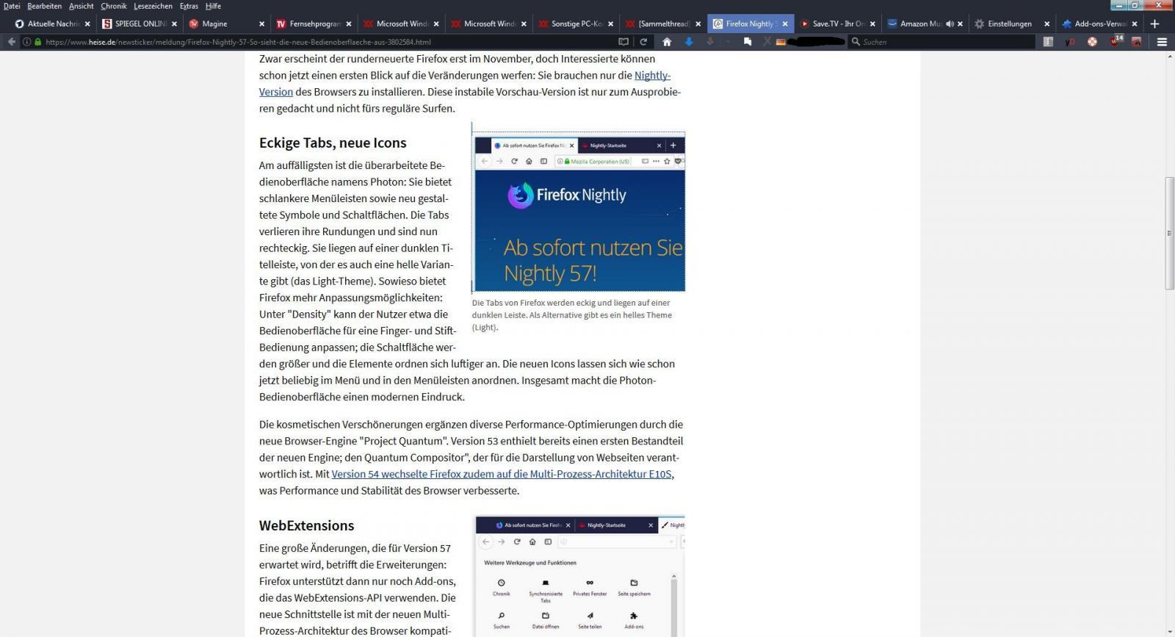Click the bookmarks toolbar icon next to downloads
The width and height of the screenshot is (1175, 637).
pyautogui.click(x=748, y=42)
